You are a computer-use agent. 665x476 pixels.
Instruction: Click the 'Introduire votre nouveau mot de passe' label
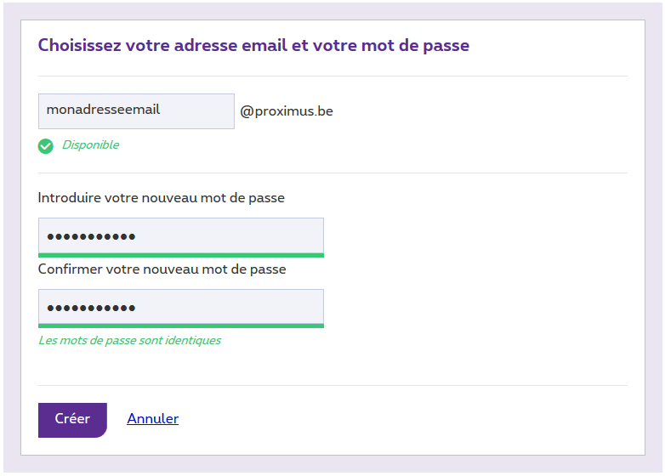coord(161,198)
